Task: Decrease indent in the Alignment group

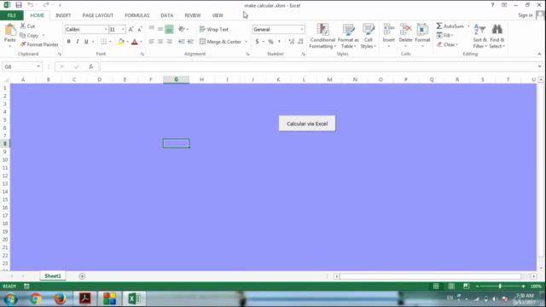Action: click(182, 42)
